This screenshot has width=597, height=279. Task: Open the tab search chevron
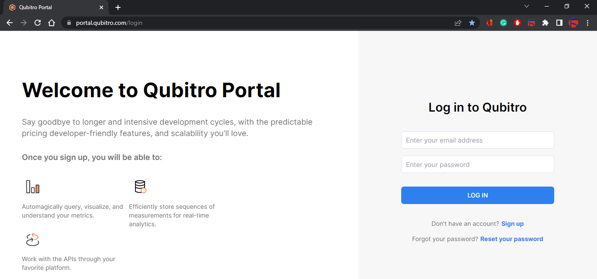(x=526, y=6)
